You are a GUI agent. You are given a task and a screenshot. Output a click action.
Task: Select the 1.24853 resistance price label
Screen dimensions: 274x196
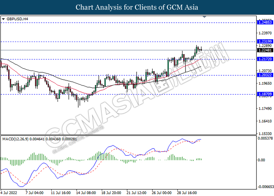tap(265, 22)
